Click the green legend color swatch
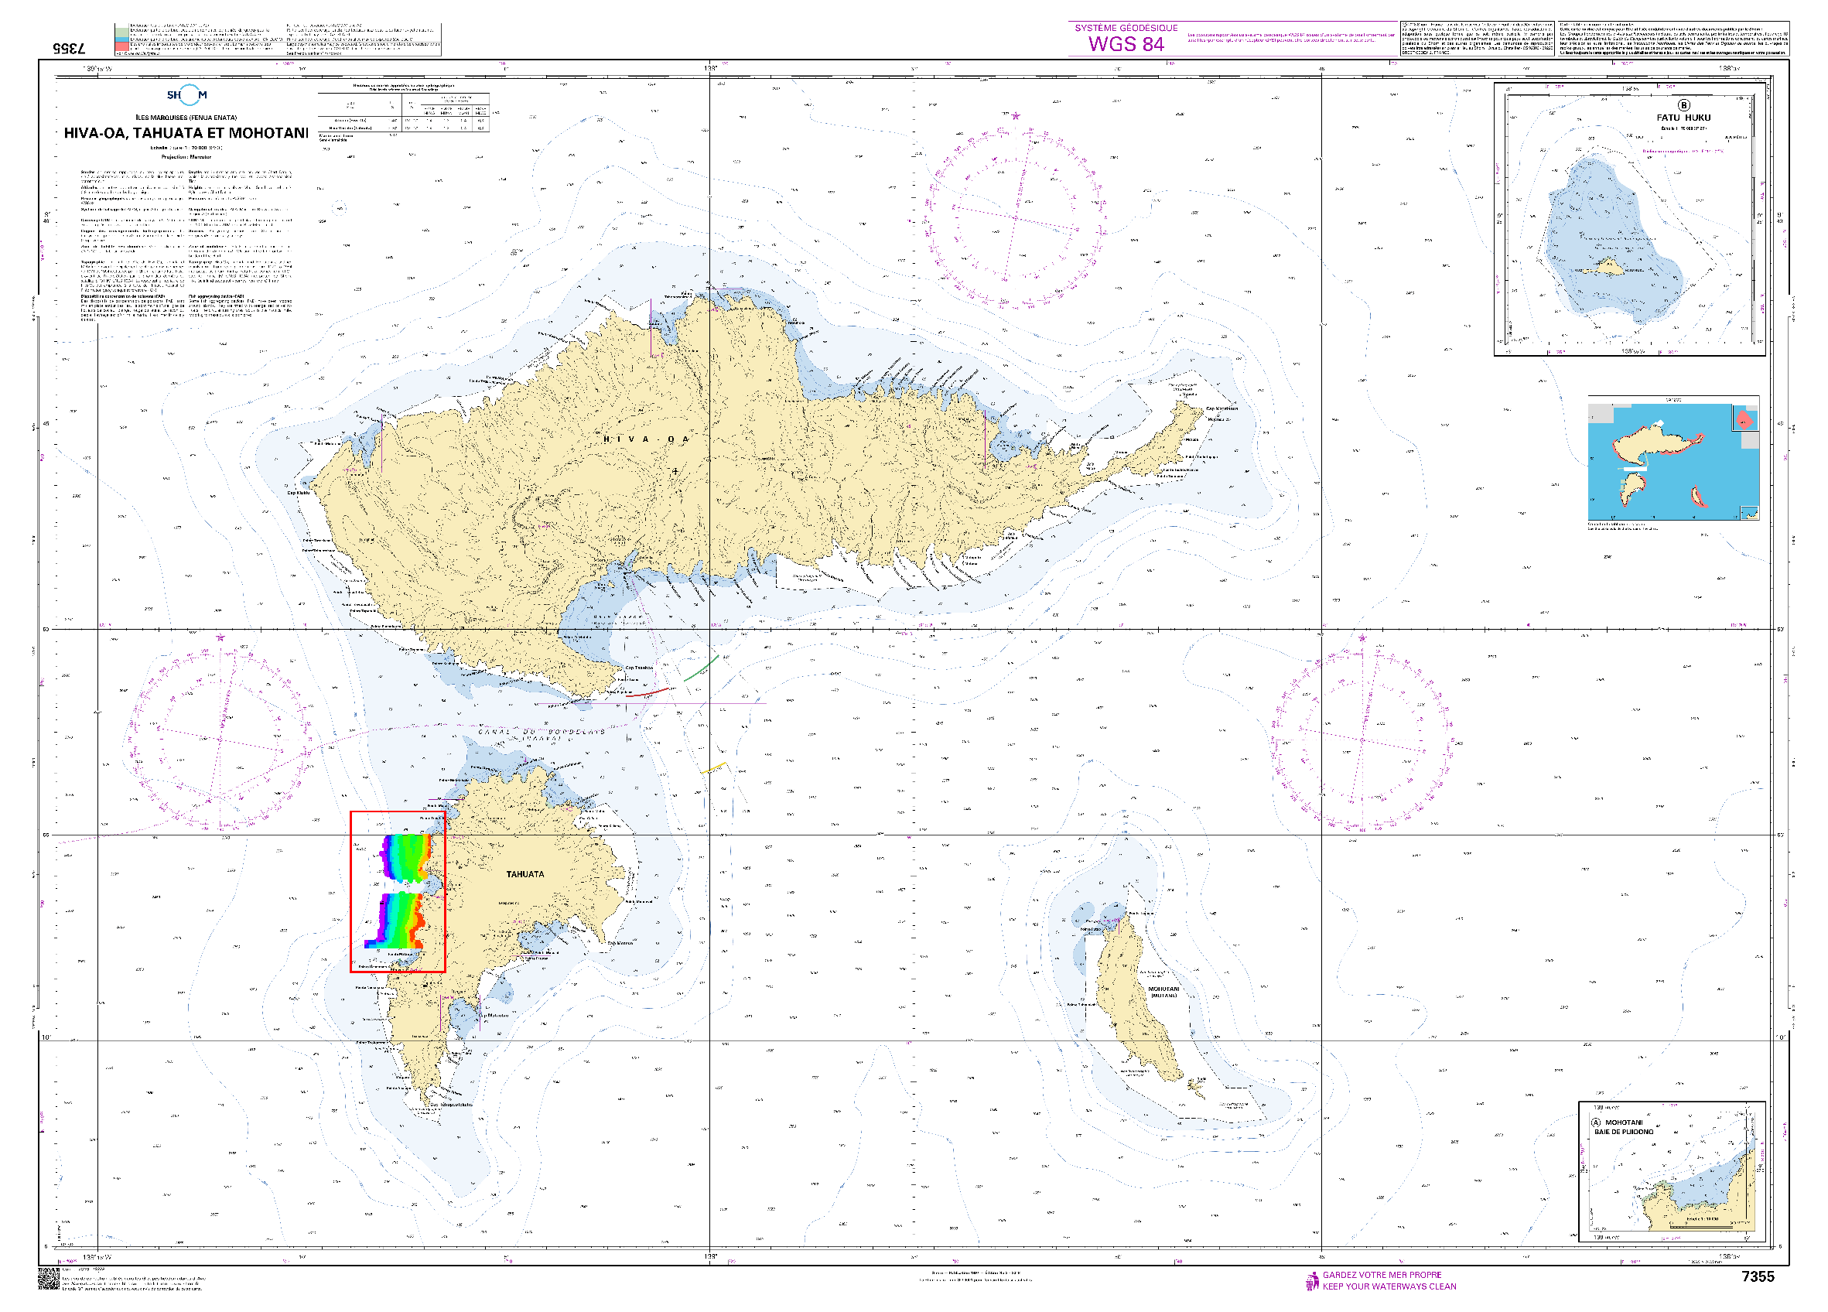 (x=121, y=32)
